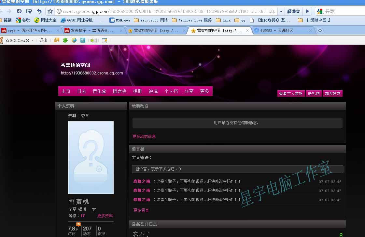Click the profile avatar placeholder image
The width and height of the screenshot is (365, 237).
[x=91, y=158]
